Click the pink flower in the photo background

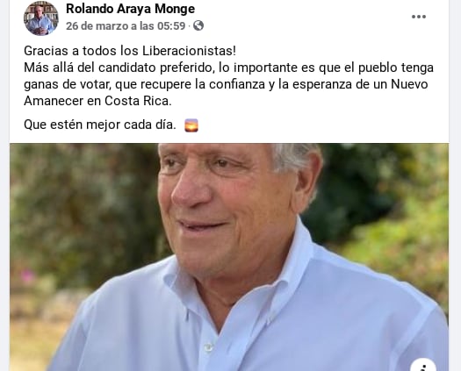tap(28, 276)
